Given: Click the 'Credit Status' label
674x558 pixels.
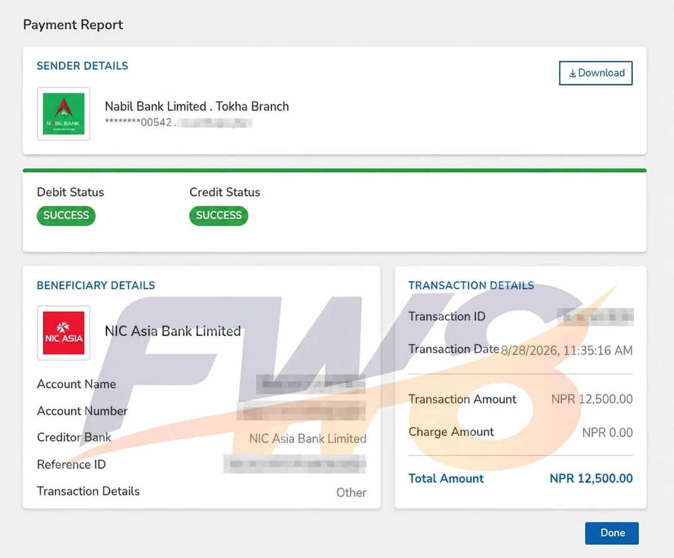Looking at the screenshot, I should 225,192.
